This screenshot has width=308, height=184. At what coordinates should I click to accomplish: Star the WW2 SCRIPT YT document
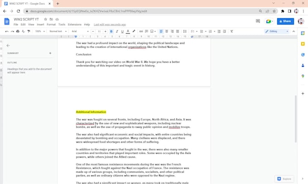pos(46,19)
